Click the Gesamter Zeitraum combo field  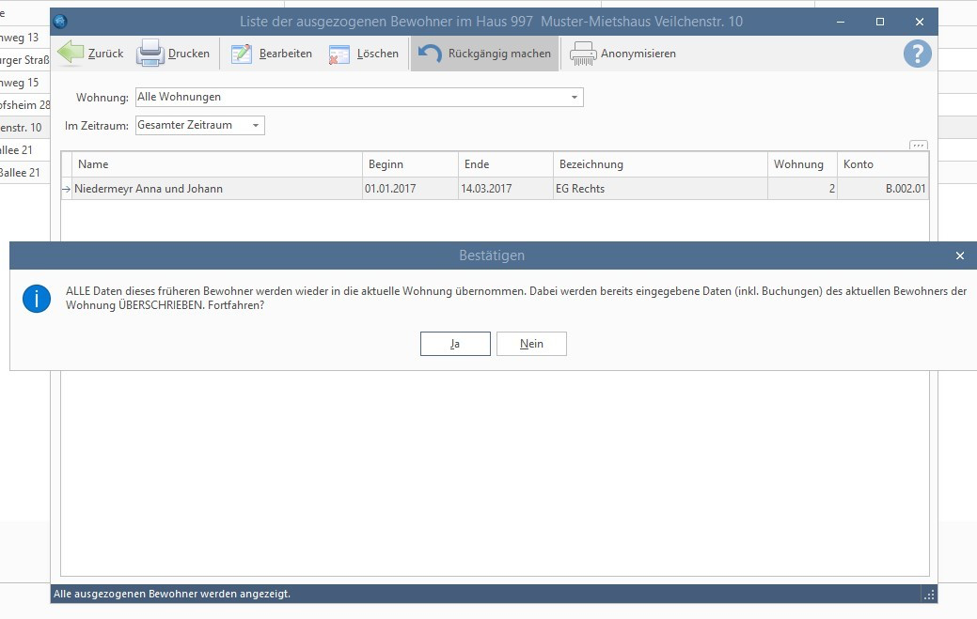tap(200, 125)
